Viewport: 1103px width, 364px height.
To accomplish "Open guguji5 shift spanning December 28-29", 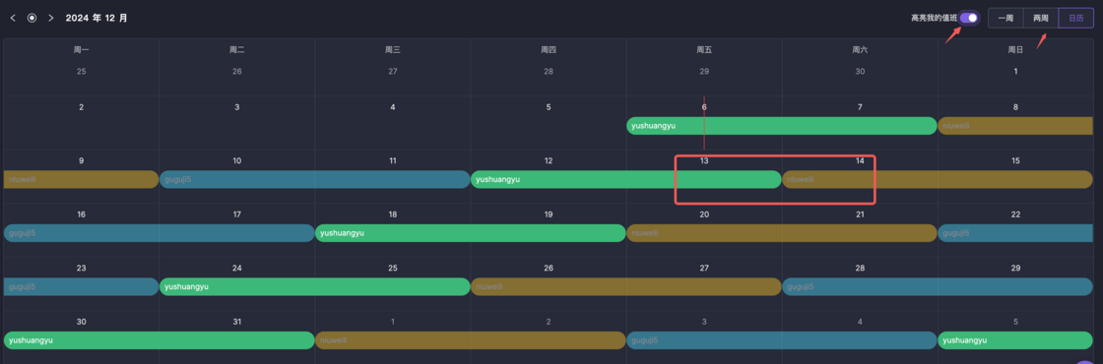I will (938, 286).
